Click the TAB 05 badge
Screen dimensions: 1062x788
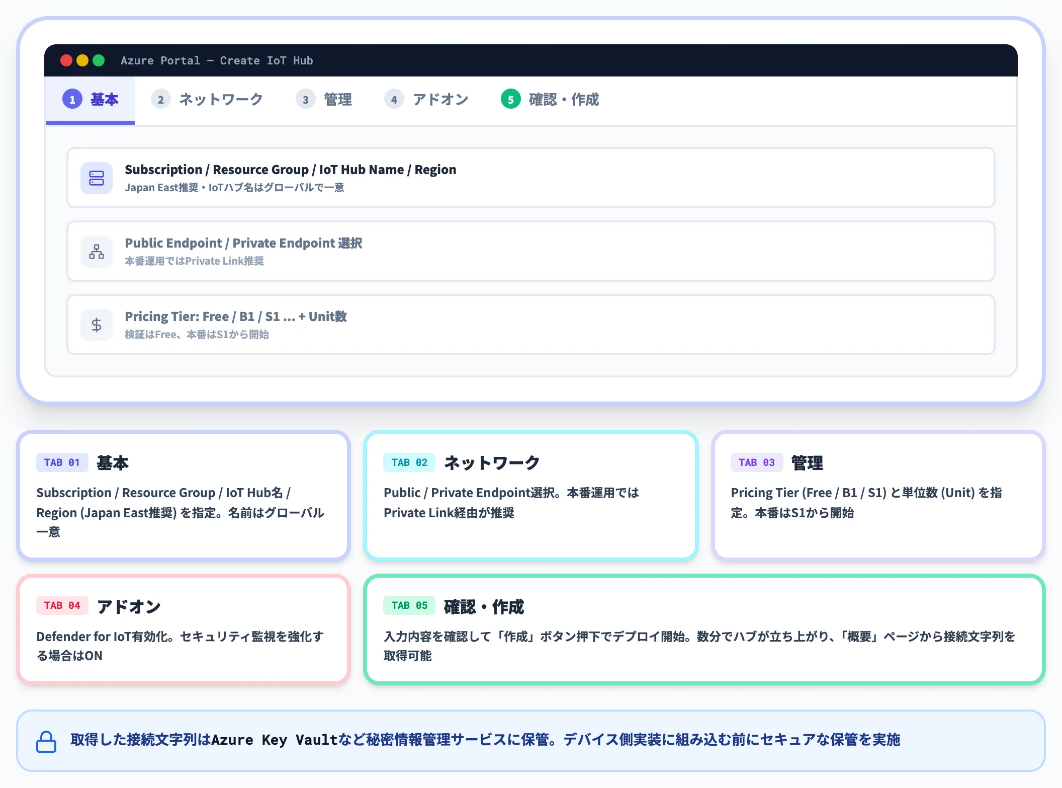pos(410,605)
